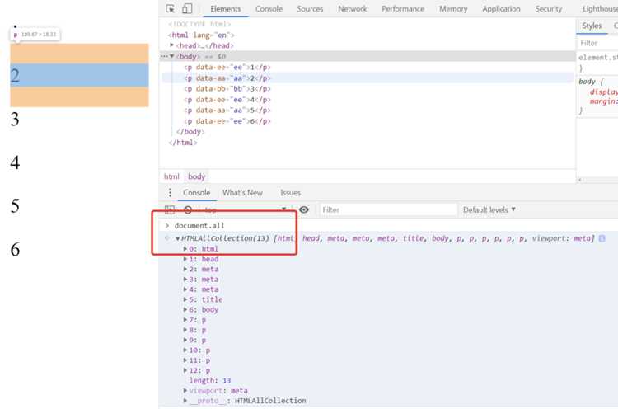618x409 pixels.
Task: Click the 'length: 13' property line
Action: (x=210, y=381)
